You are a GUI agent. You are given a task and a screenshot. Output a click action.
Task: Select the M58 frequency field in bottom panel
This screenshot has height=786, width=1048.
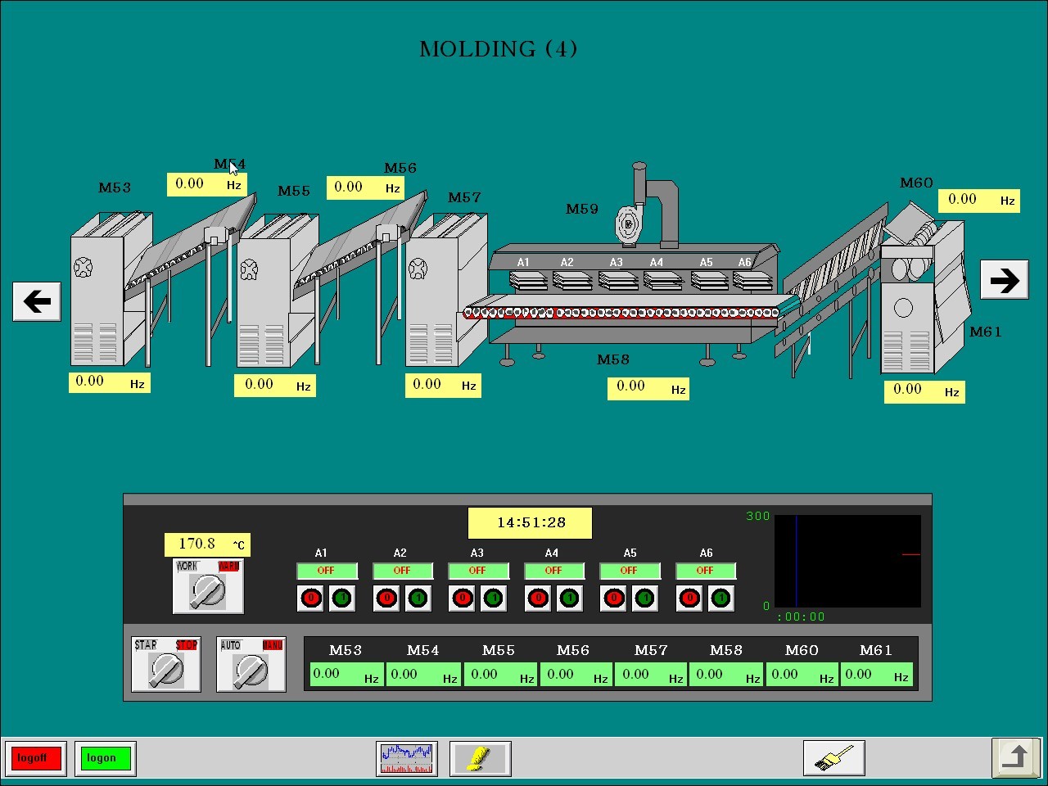coord(725,675)
